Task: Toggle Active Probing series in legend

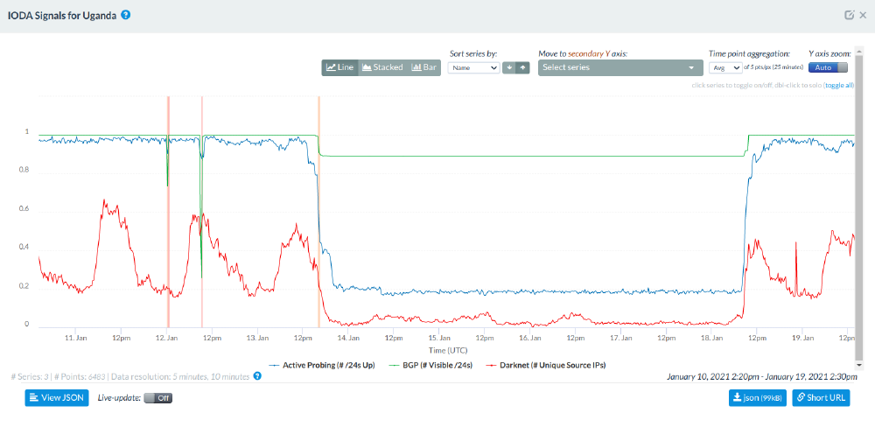Action: 323,365
